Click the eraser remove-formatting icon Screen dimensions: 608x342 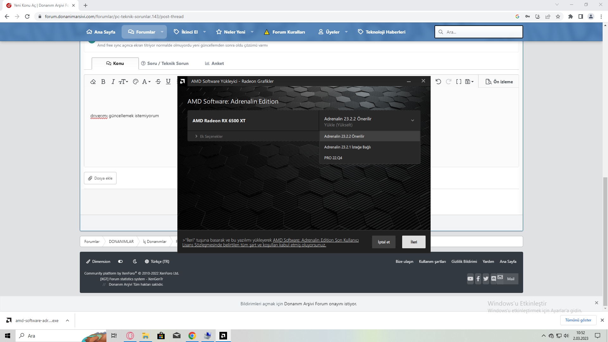pos(93,82)
